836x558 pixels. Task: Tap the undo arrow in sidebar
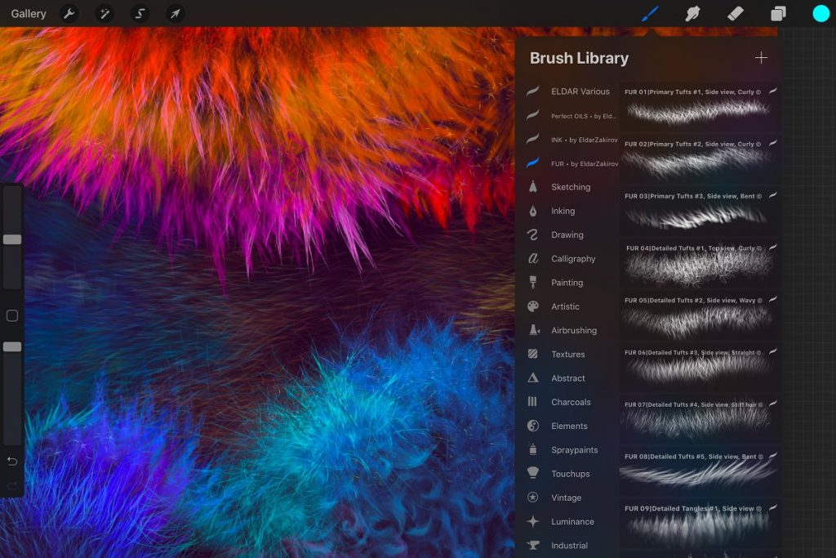12,461
